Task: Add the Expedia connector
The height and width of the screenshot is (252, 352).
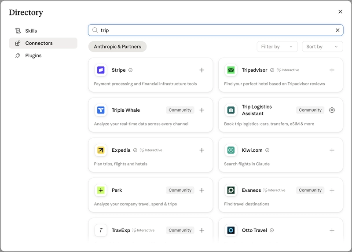Action: click(x=202, y=150)
